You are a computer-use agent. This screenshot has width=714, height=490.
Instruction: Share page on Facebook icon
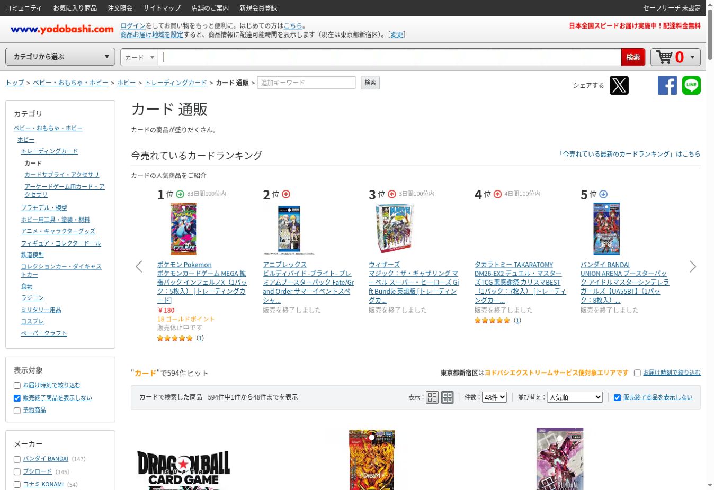[x=667, y=85]
